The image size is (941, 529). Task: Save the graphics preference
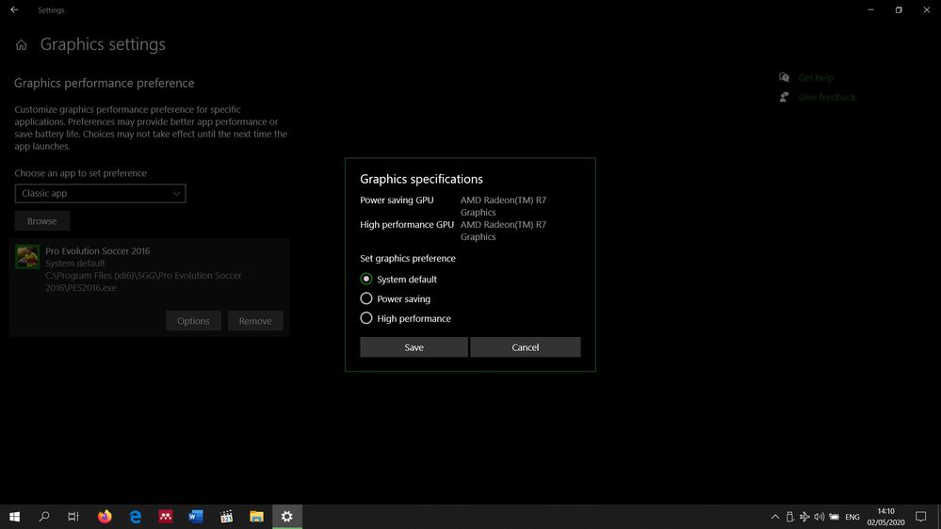[414, 347]
